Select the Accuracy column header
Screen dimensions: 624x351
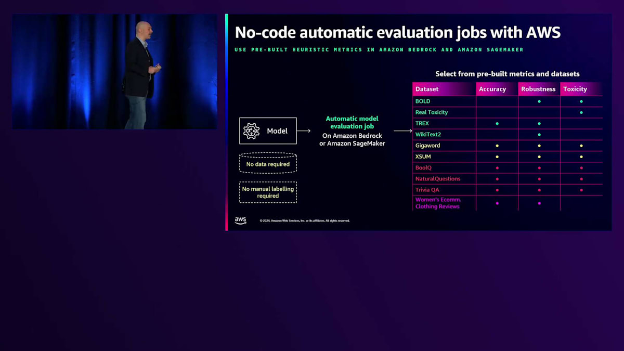point(497,89)
